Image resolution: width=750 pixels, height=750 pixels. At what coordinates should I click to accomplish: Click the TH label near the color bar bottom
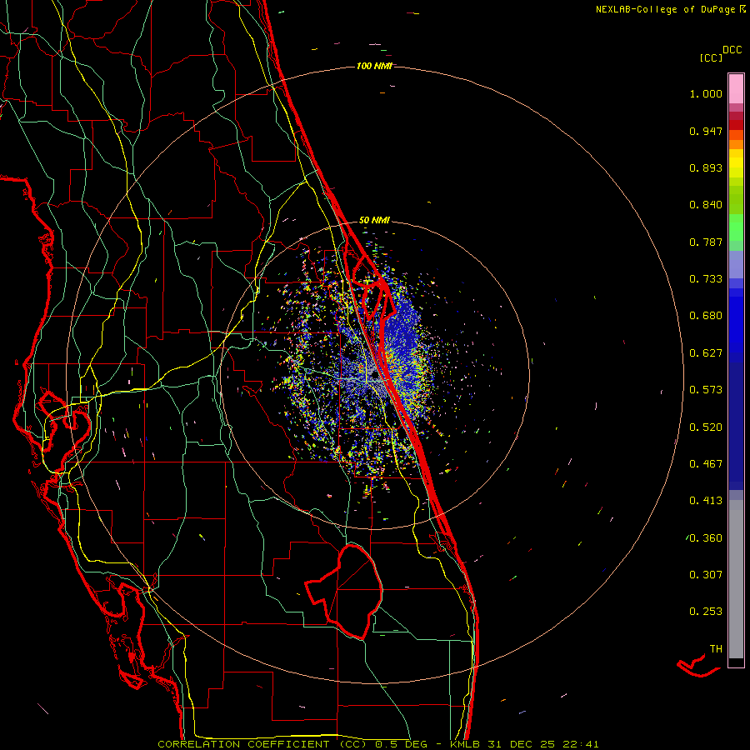point(716,649)
